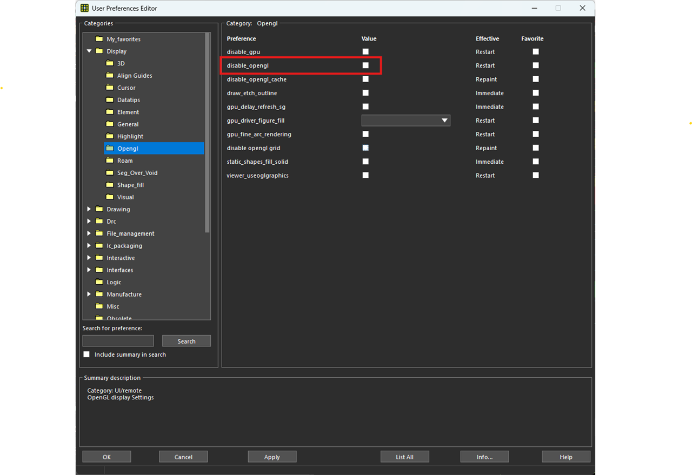Toggle static_shapes_fill_solid value checkbox

[x=365, y=162]
